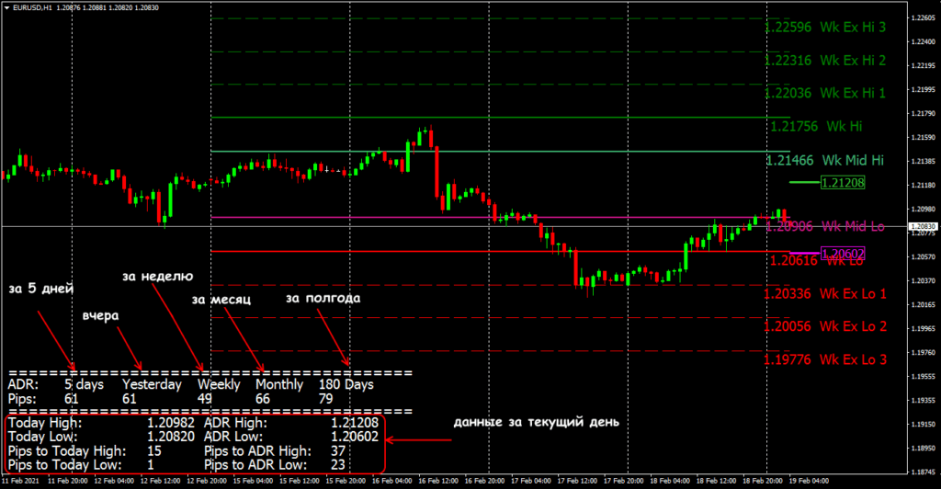Click the '11 Feb 2021' time axis label
Image resolution: width=941 pixels, height=489 pixels.
[x=18, y=481]
